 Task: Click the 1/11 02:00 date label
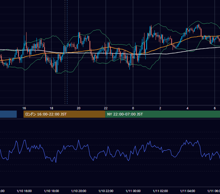pyautogui.click(x=160, y=191)
